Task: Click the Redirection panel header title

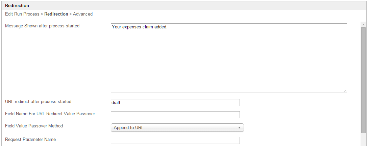Action: coord(17,6)
